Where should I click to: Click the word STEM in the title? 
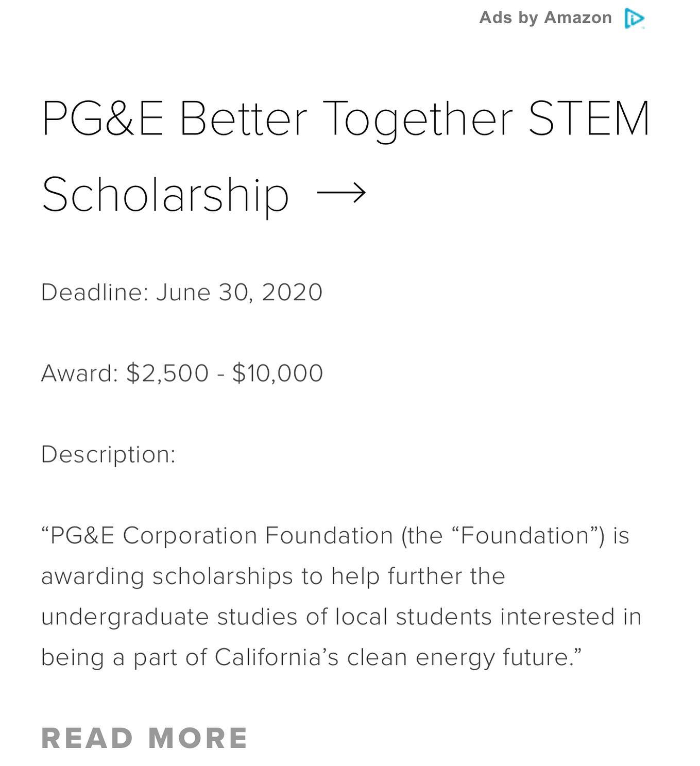(x=589, y=119)
